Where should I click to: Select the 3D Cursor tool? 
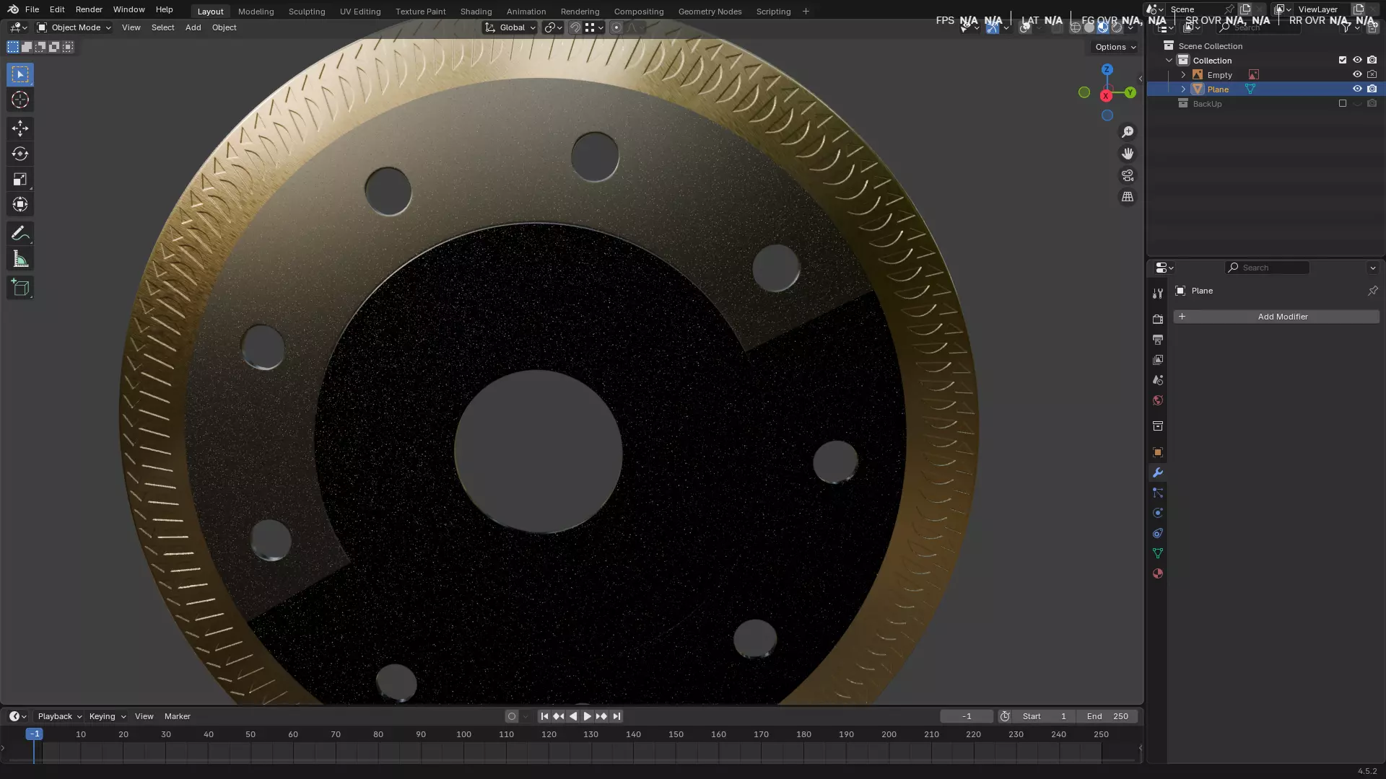point(20,100)
